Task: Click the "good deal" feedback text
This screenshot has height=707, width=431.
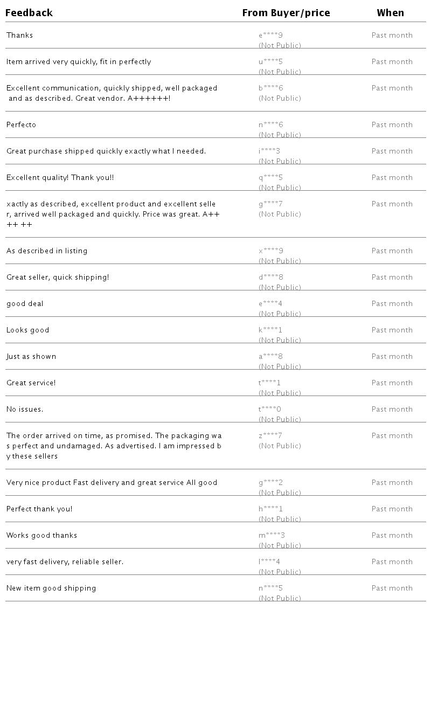Action: pyautogui.click(x=25, y=304)
